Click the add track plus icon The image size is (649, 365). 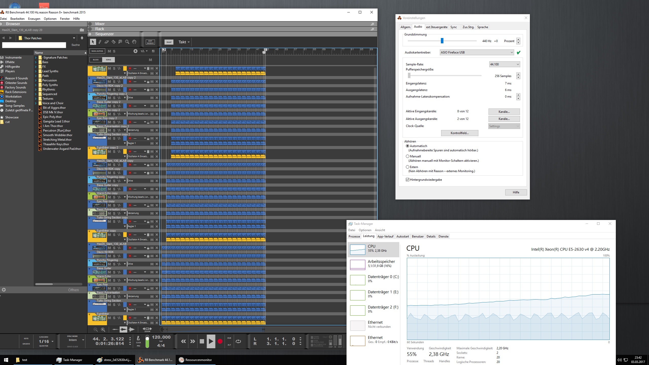click(x=135, y=51)
